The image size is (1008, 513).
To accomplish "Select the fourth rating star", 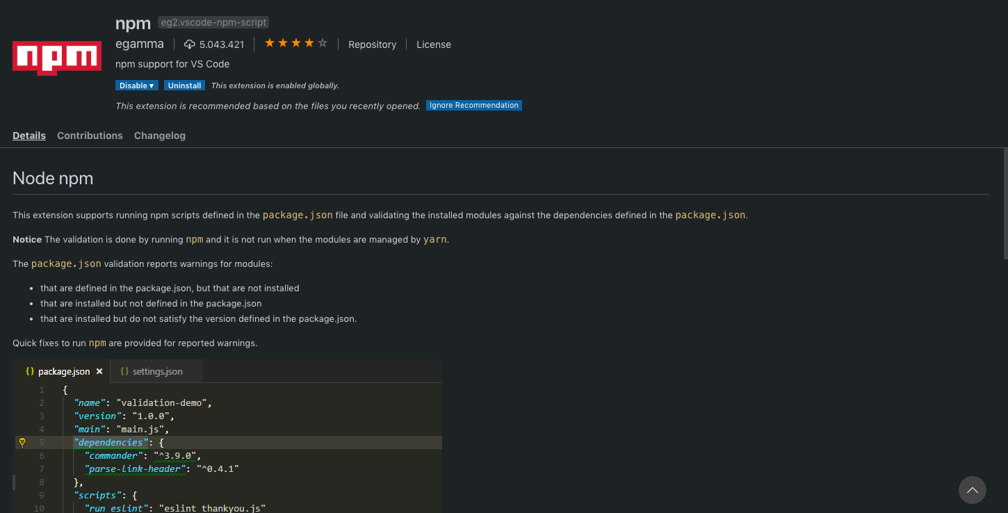I will 309,42.
